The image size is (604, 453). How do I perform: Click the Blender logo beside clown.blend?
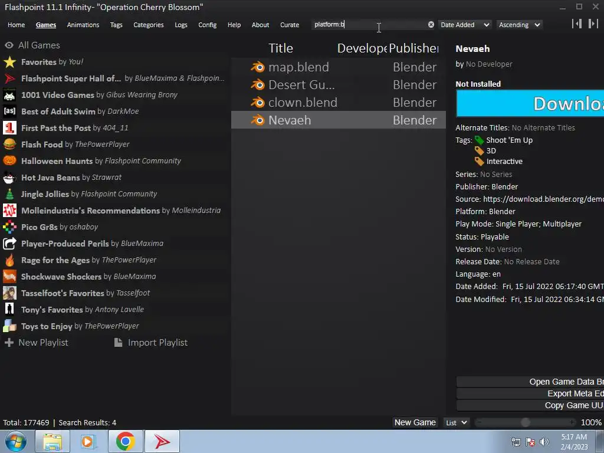pos(258,103)
